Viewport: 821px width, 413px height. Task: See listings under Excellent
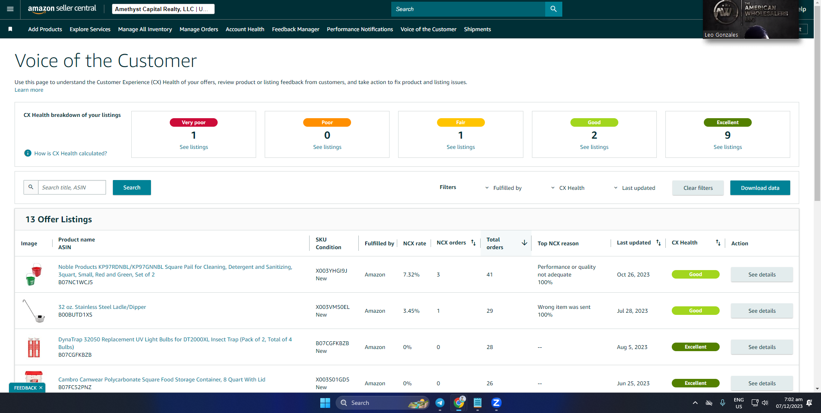tap(727, 147)
